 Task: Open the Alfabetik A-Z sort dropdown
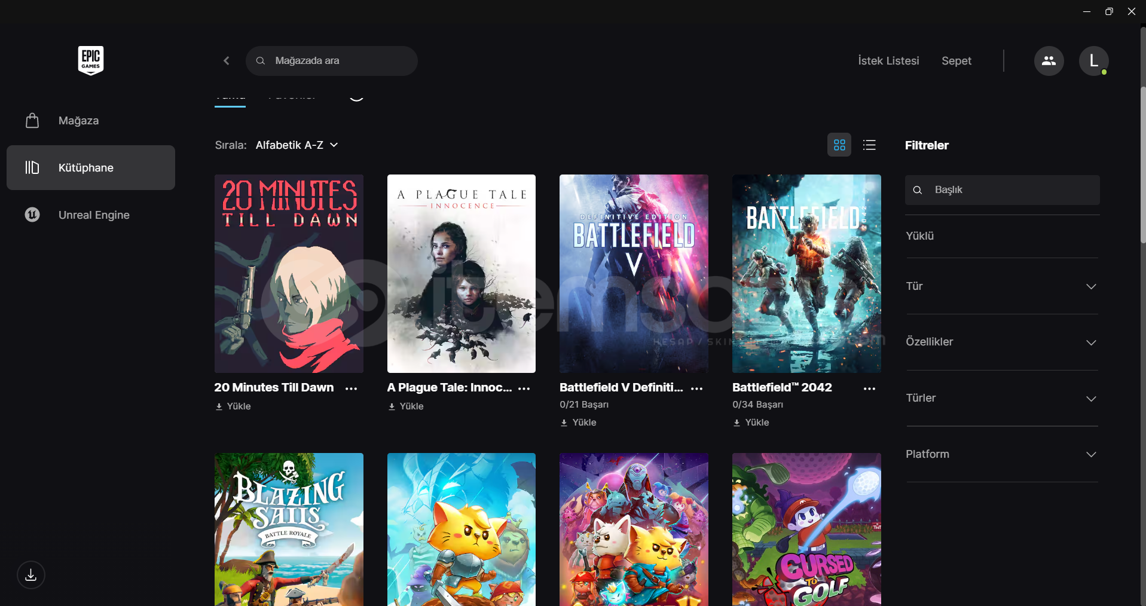click(x=297, y=145)
